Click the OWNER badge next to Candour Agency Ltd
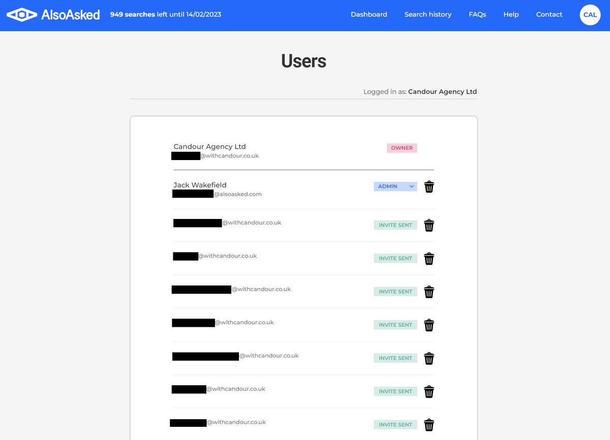Image resolution: width=610 pixels, height=440 pixels. pyautogui.click(x=402, y=148)
